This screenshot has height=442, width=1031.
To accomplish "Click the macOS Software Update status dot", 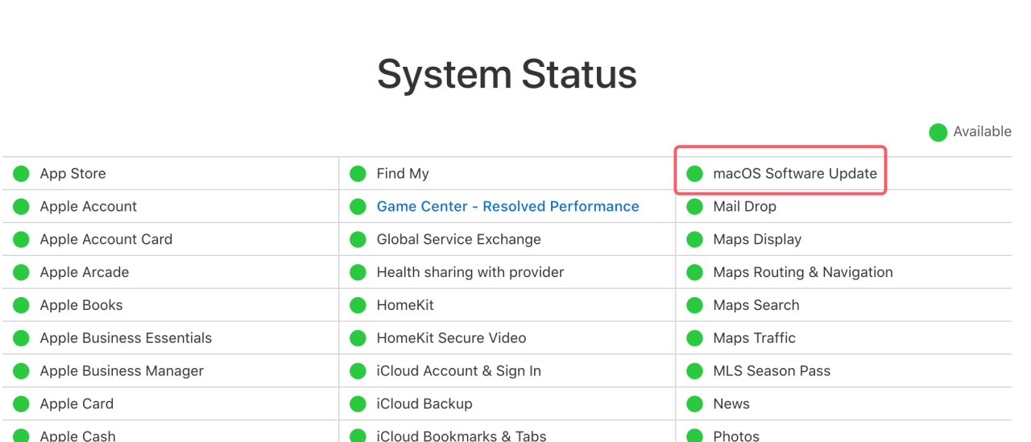I will pyautogui.click(x=694, y=173).
